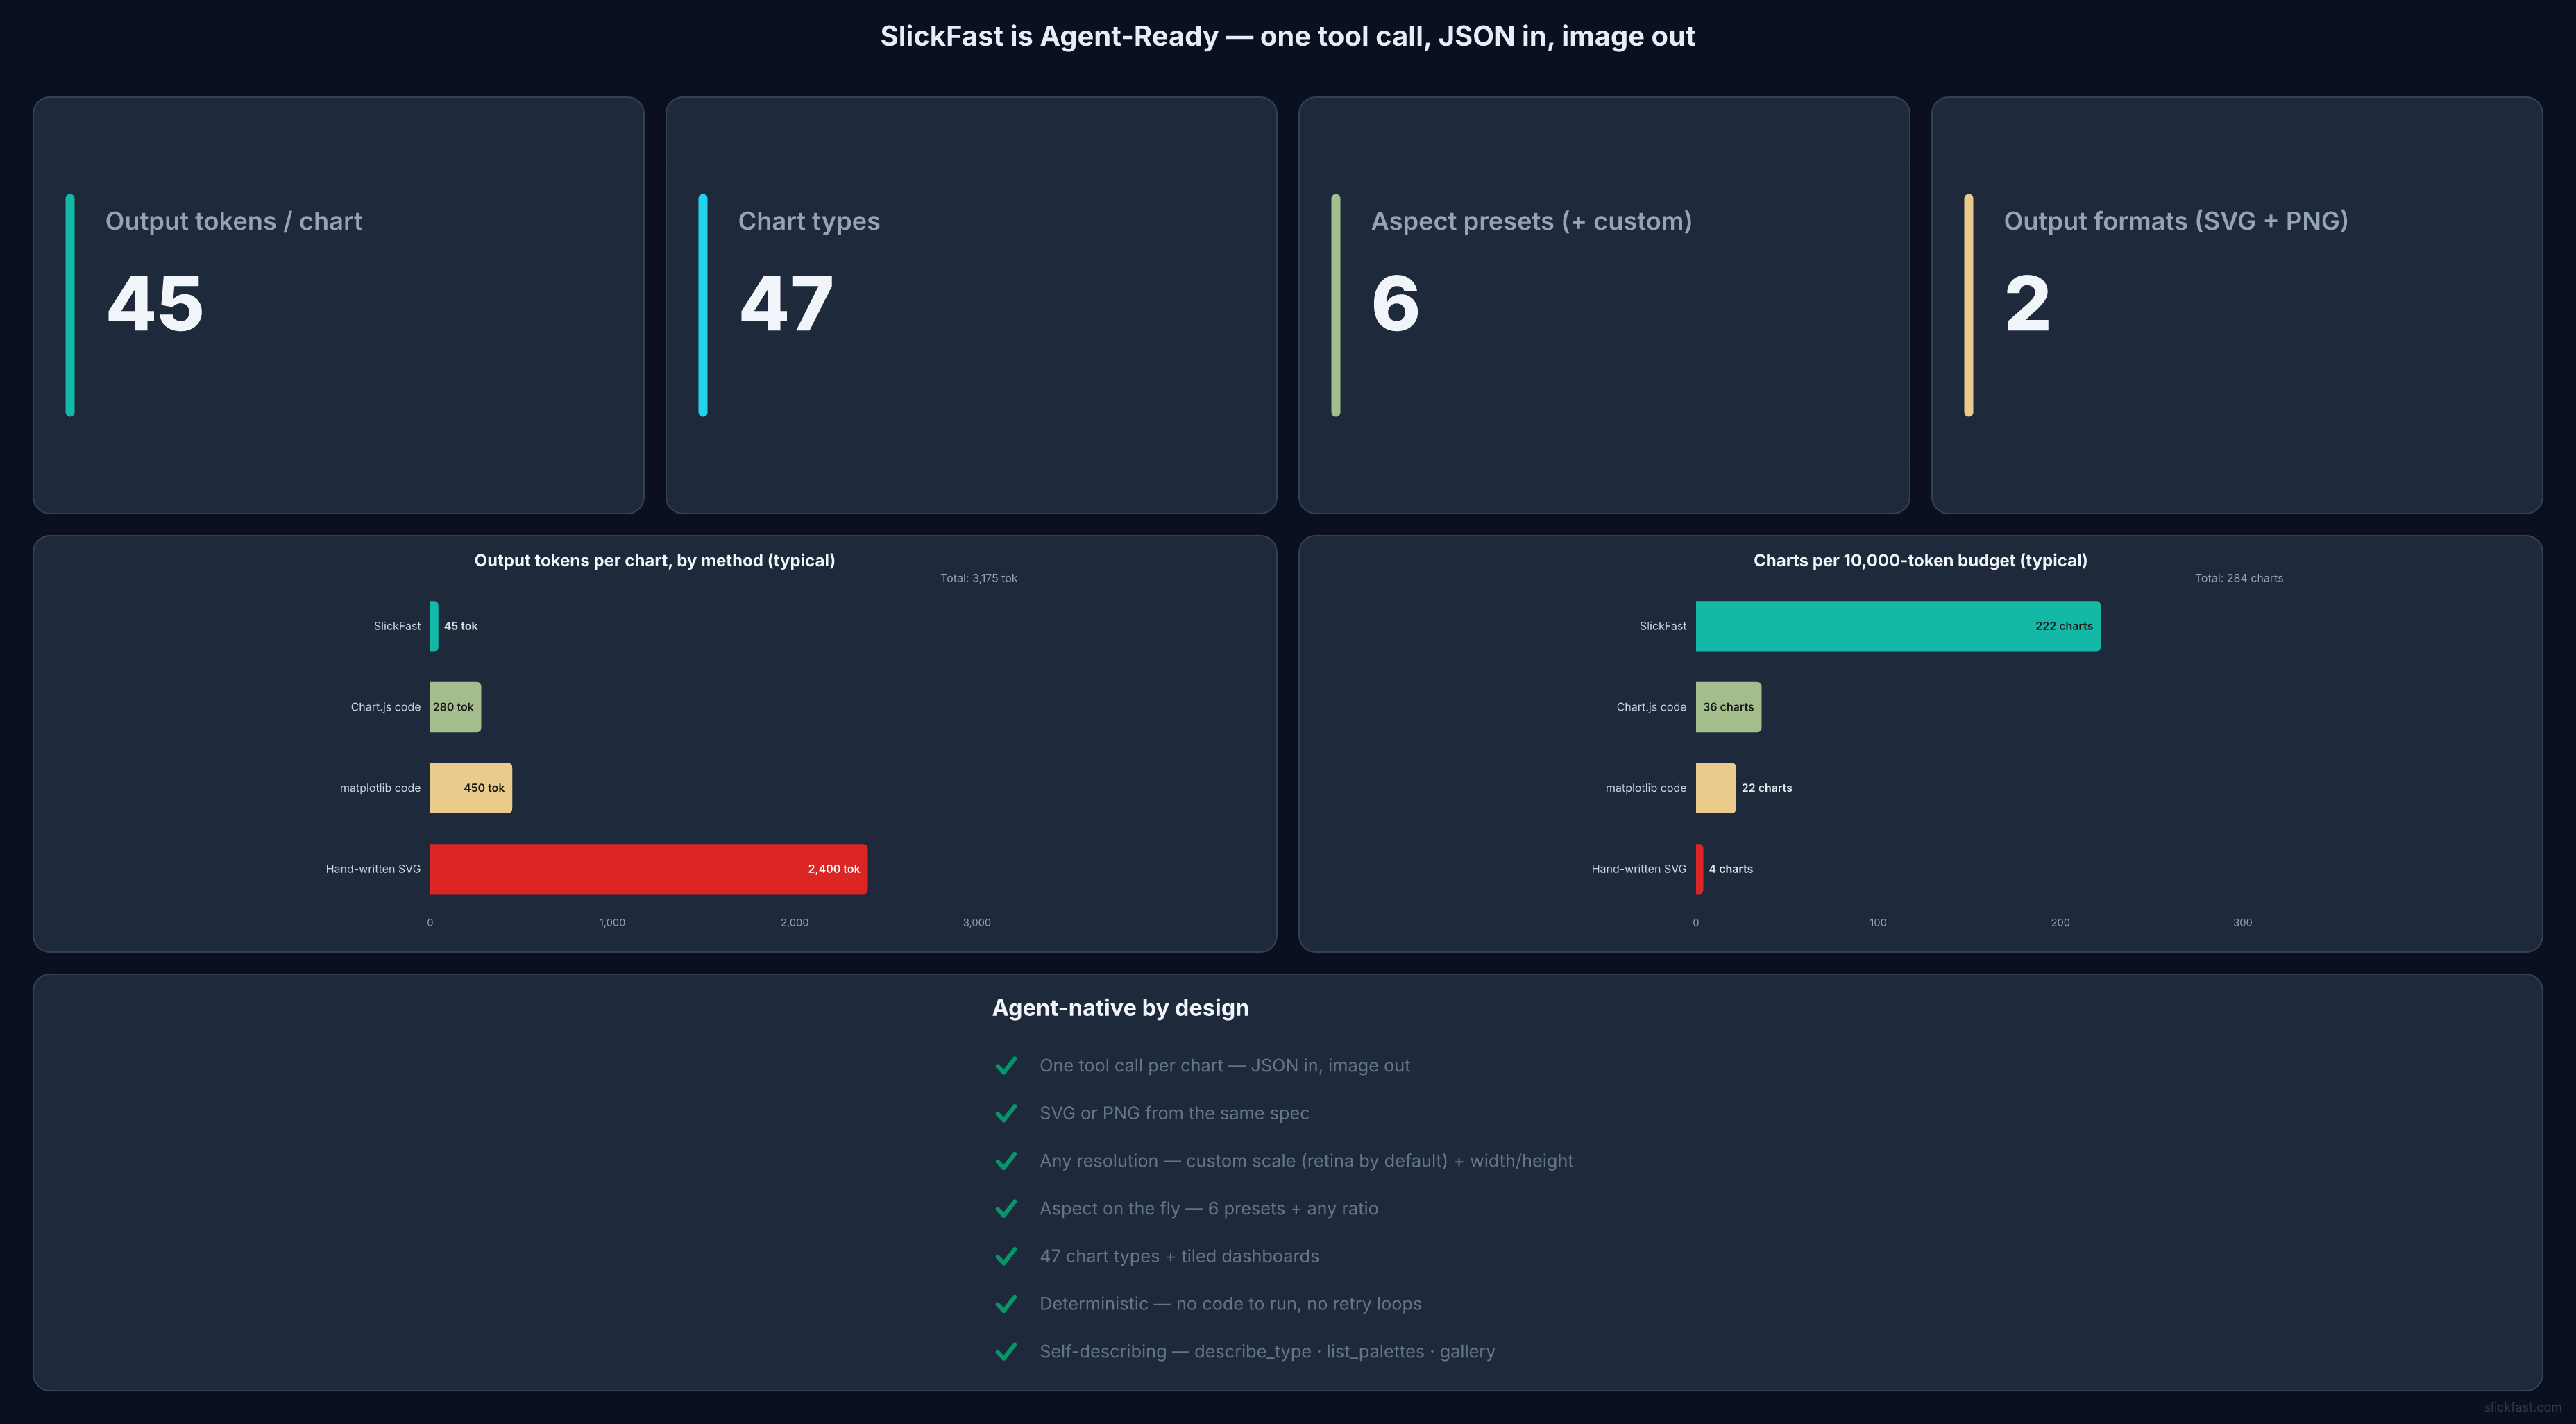Click the cyan accent bar on Chart types card
This screenshot has width=2576, height=1424.
coord(703,305)
